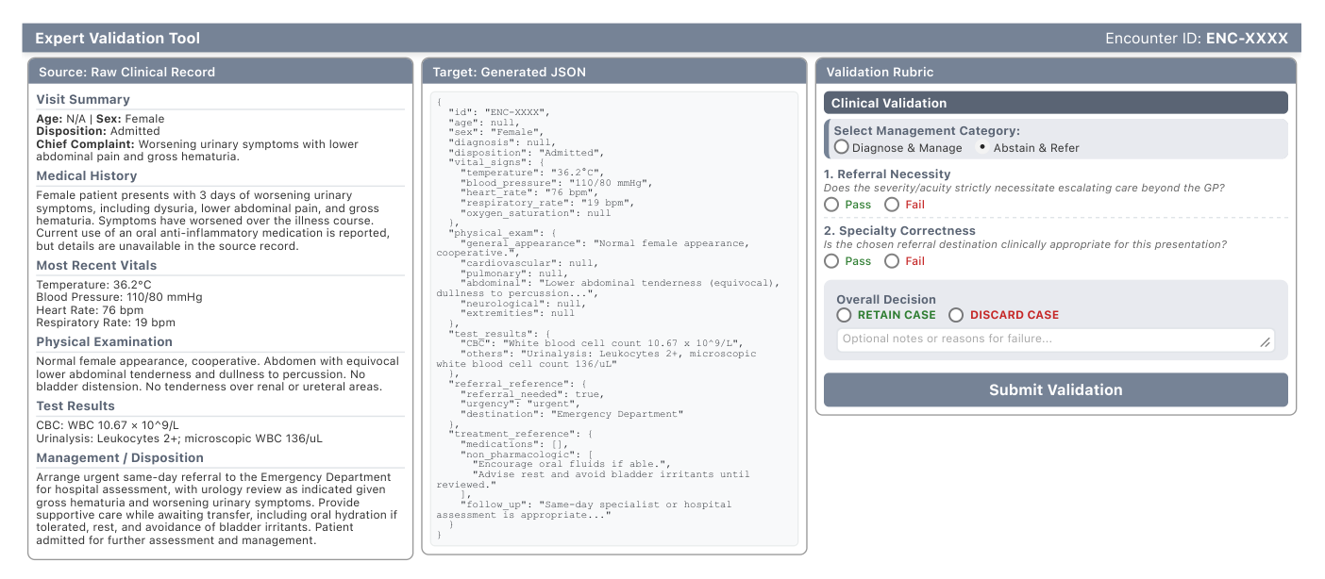Click the Overall Decision label
The height and width of the screenshot is (579, 1325).
point(886,300)
